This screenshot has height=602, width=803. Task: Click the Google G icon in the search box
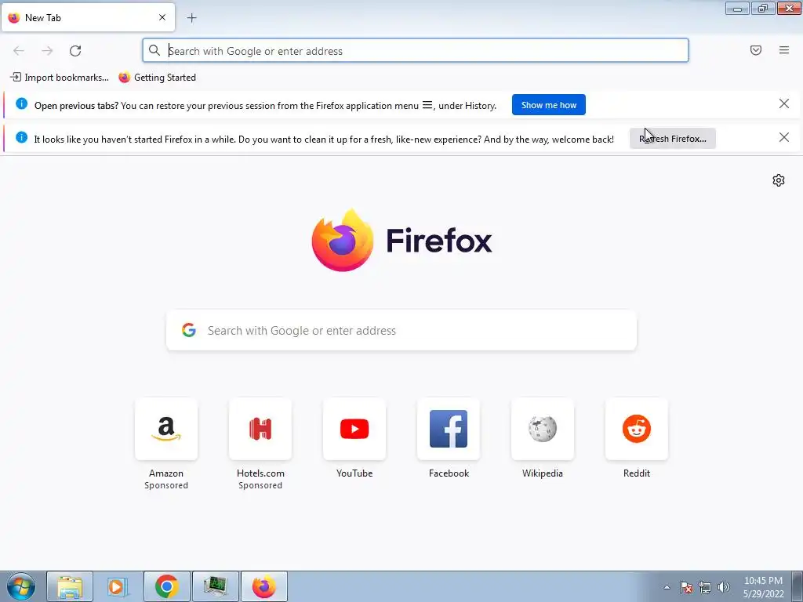pos(189,330)
